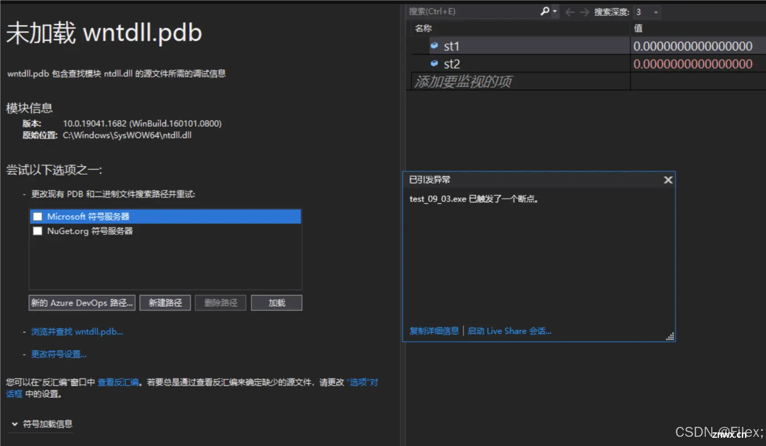Click the resize grip of exception popup
766x446 pixels.
(x=670, y=337)
